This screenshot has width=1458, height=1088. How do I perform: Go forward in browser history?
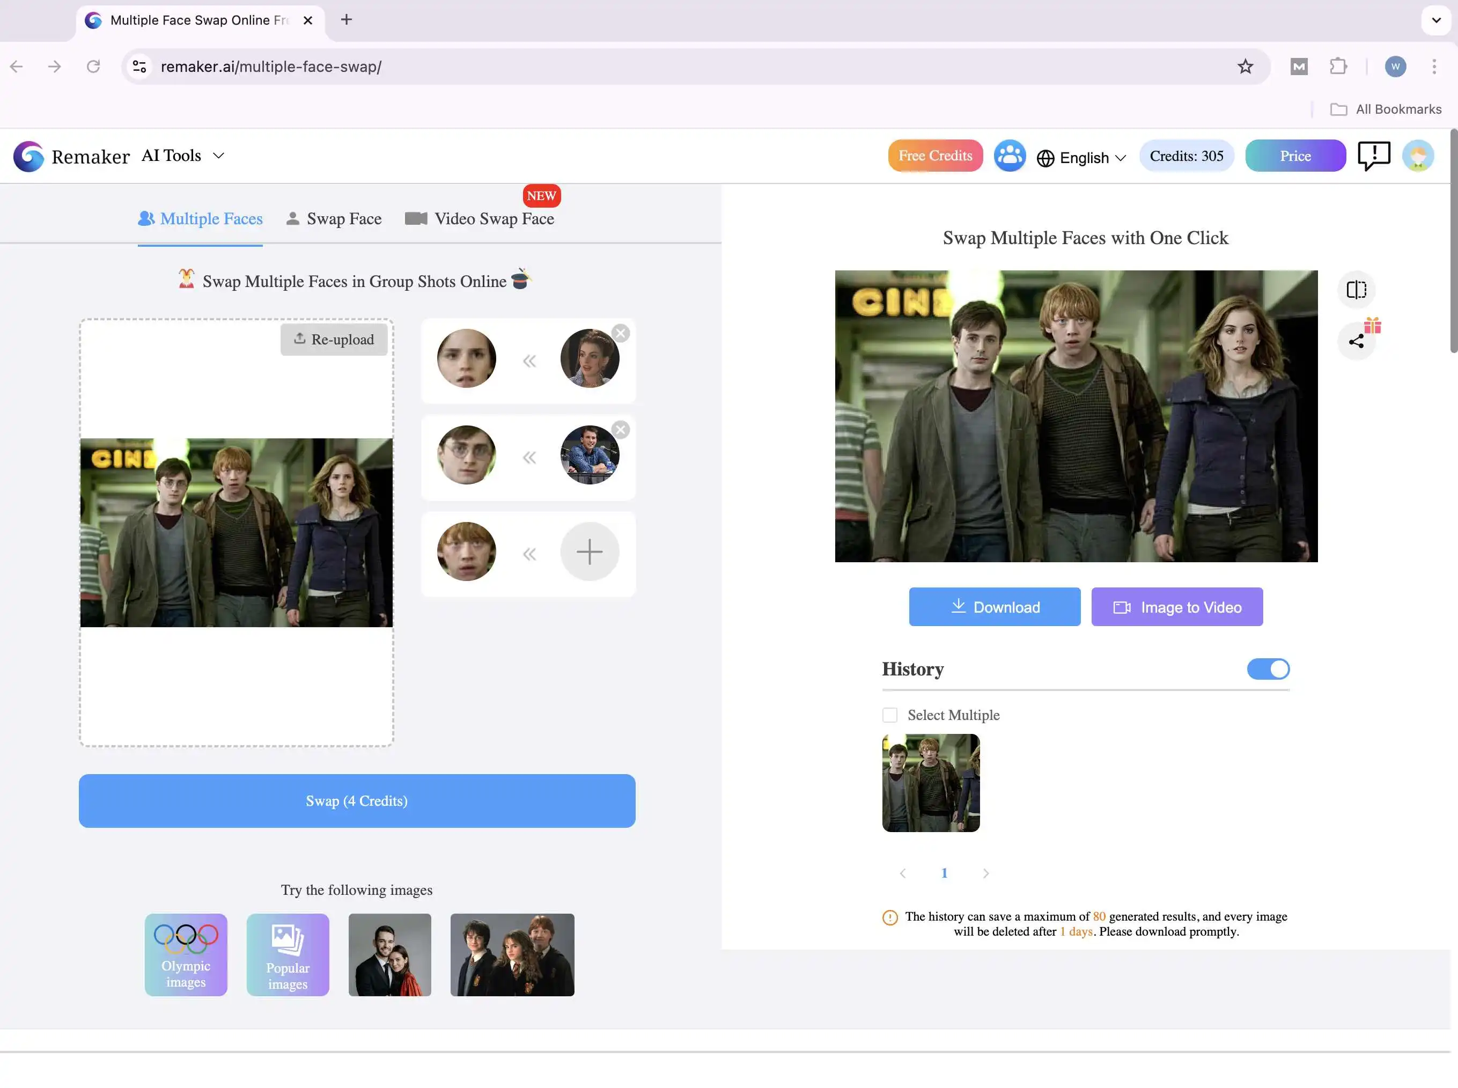(55, 67)
